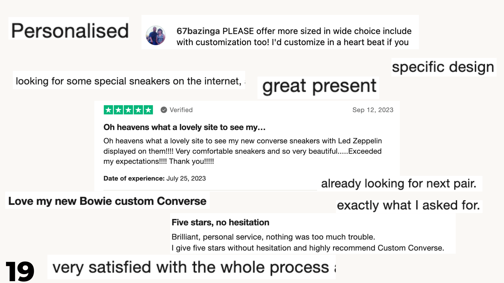Click the third green rating star
The width and height of the screenshot is (504, 283).
(x=128, y=110)
